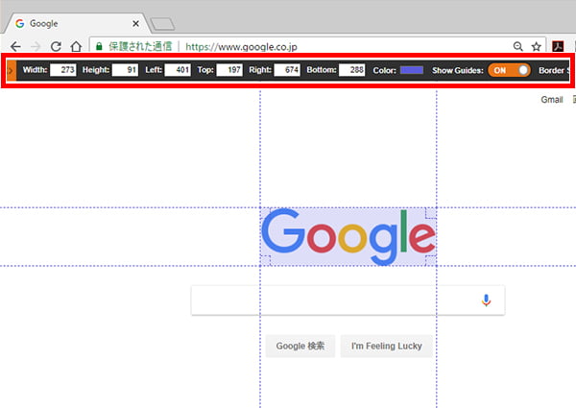The image size is (576, 408).
Task: Reload the page with the refresh icon
Action: 56,45
